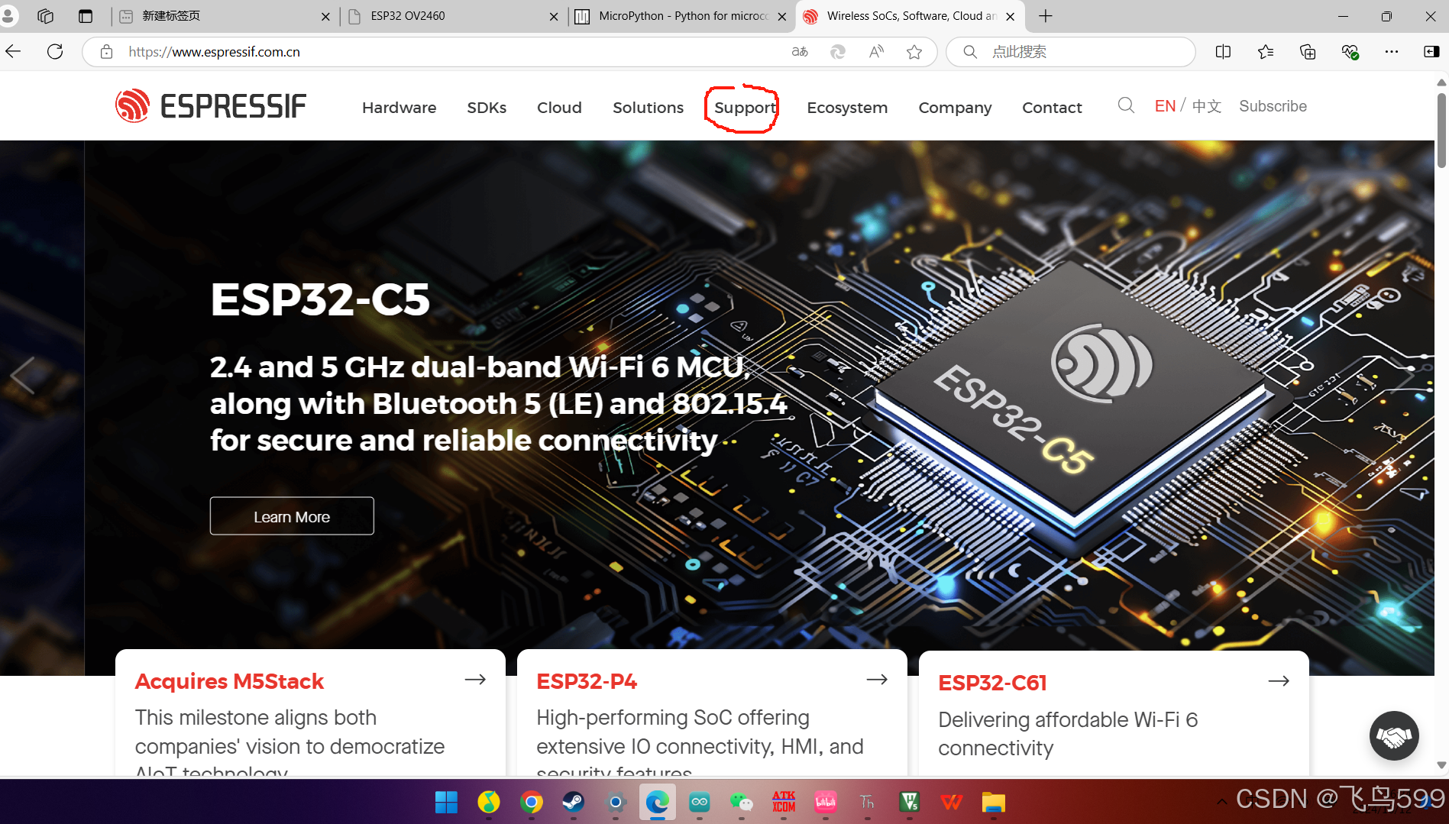Open Contact menu
This screenshot has height=824, width=1449.
point(1052,108)
